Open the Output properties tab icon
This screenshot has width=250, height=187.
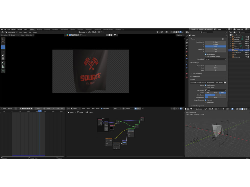[187, 43]
